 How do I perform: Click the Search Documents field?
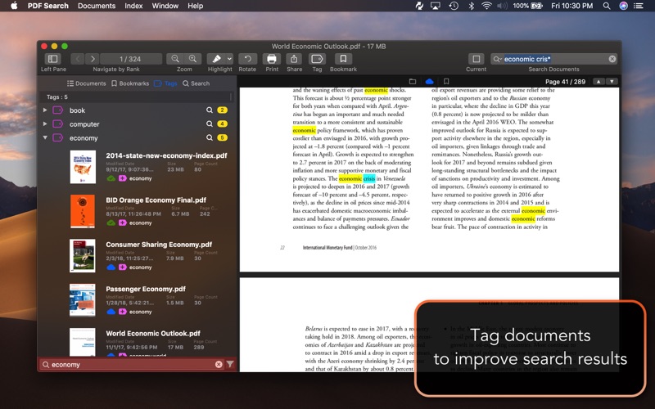point(554,59)
